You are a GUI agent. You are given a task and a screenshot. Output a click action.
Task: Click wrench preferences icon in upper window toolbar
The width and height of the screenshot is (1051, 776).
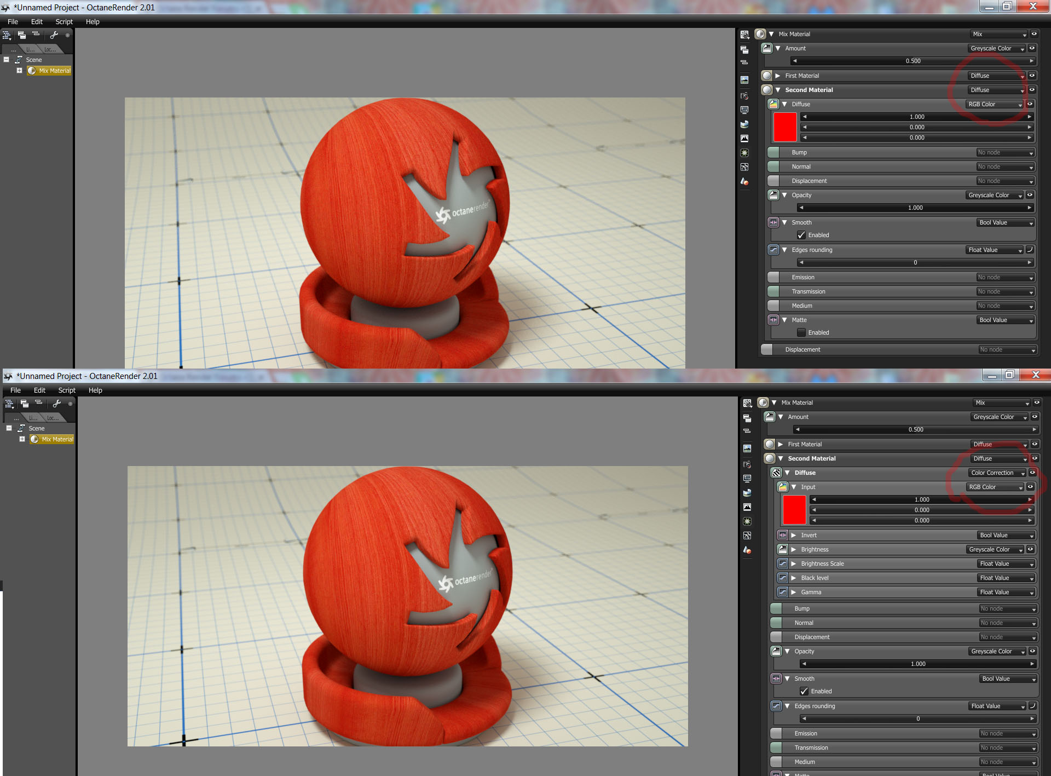pyautogui.click(x=54, y=35)
